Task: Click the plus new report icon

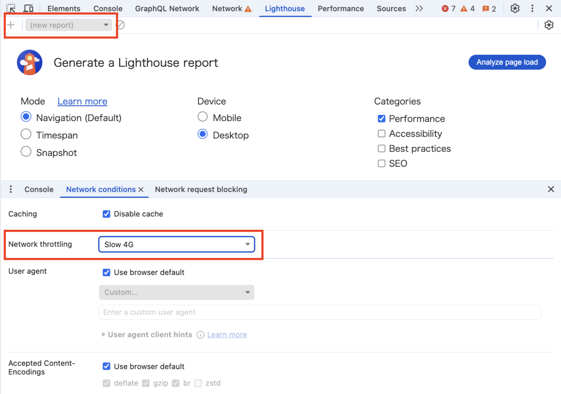Action: (x=11, y=25)
